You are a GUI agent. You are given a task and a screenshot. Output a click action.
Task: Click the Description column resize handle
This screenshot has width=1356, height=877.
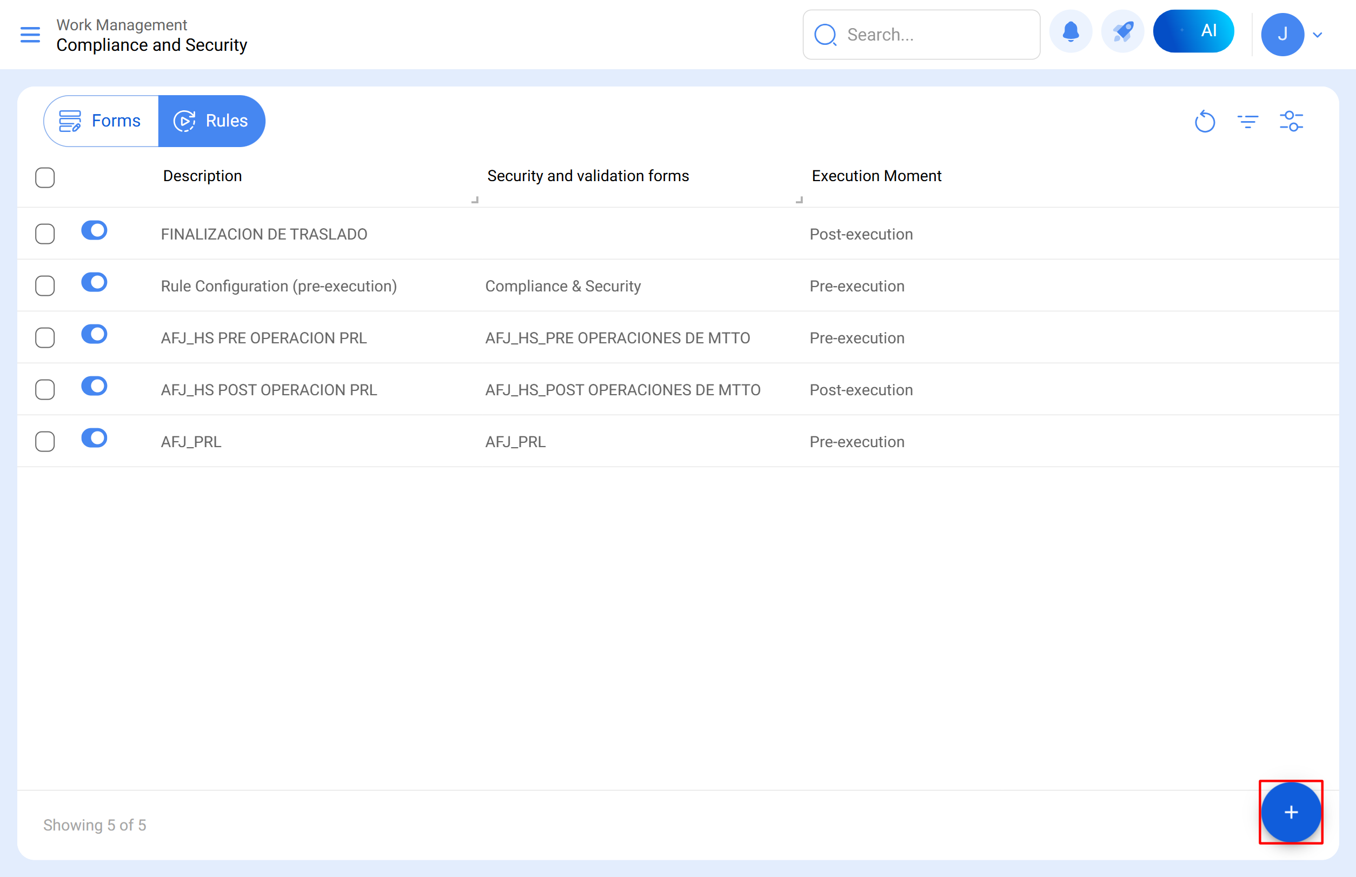click(475, 200)
